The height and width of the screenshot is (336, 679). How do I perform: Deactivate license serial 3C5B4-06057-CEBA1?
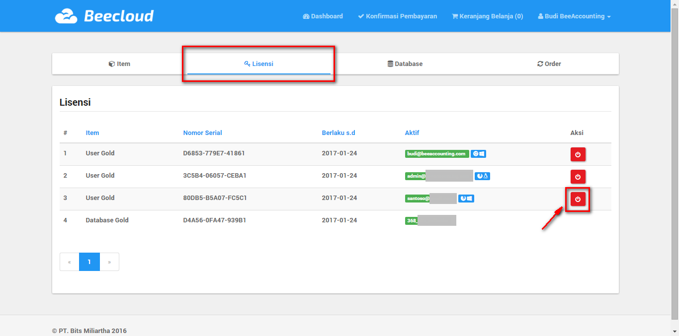point(578,177)
